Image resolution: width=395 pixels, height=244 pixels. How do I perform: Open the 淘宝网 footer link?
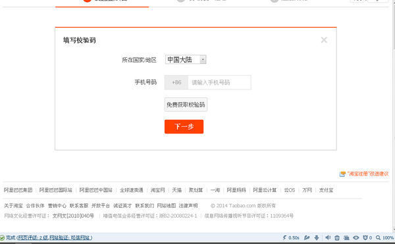coord(158,190)
